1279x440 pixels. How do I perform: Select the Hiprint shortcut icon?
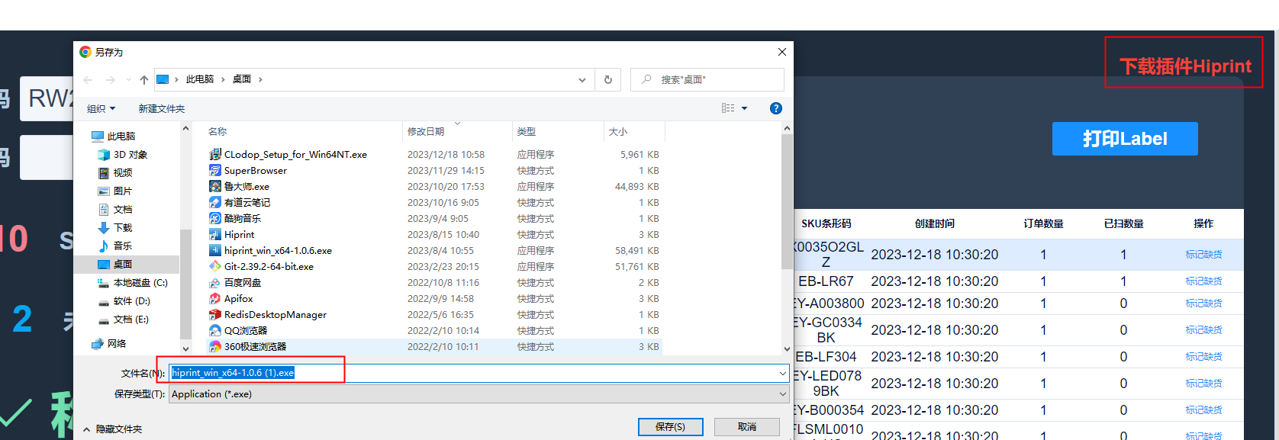tap(215, 234)
